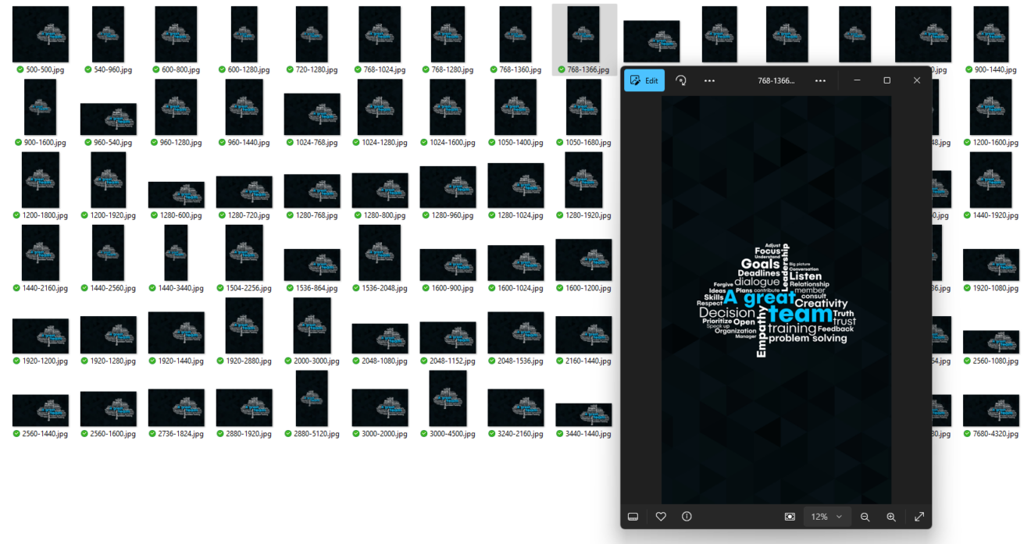Open the zoom level dropdown showing 12%
The height and width of the screenshot is (544, 1031).
(x=827, y=516)
